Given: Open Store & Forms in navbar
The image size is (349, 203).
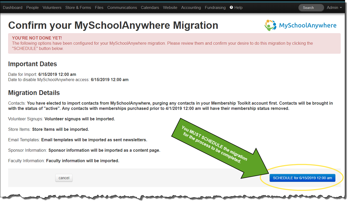Looking at the screenshot, I should click(x=78, y=8).
